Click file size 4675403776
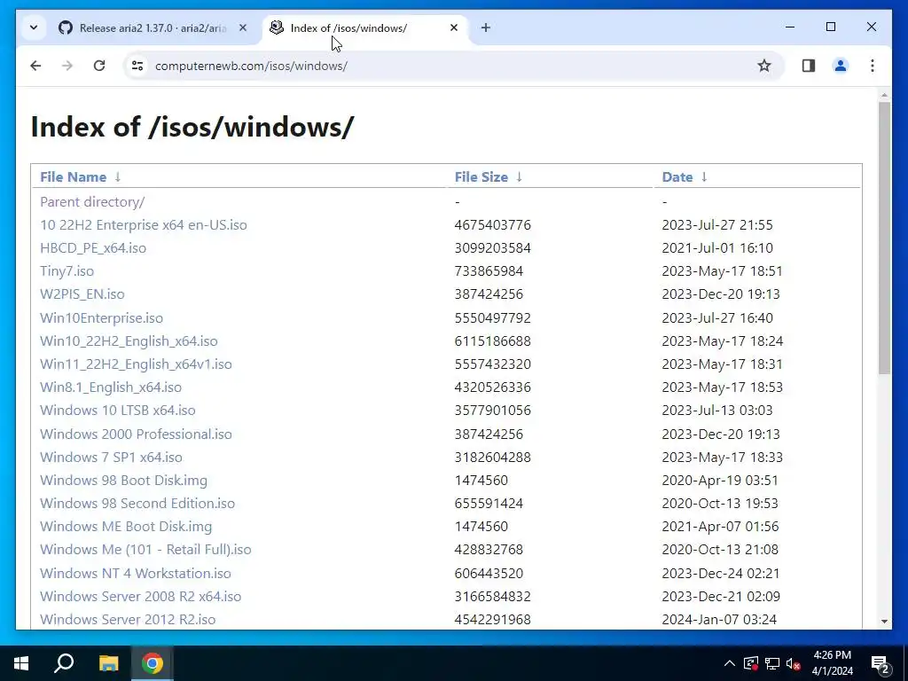Image resolution: width=908 pixels, height=681 pixels. click(x=492, y=224)
